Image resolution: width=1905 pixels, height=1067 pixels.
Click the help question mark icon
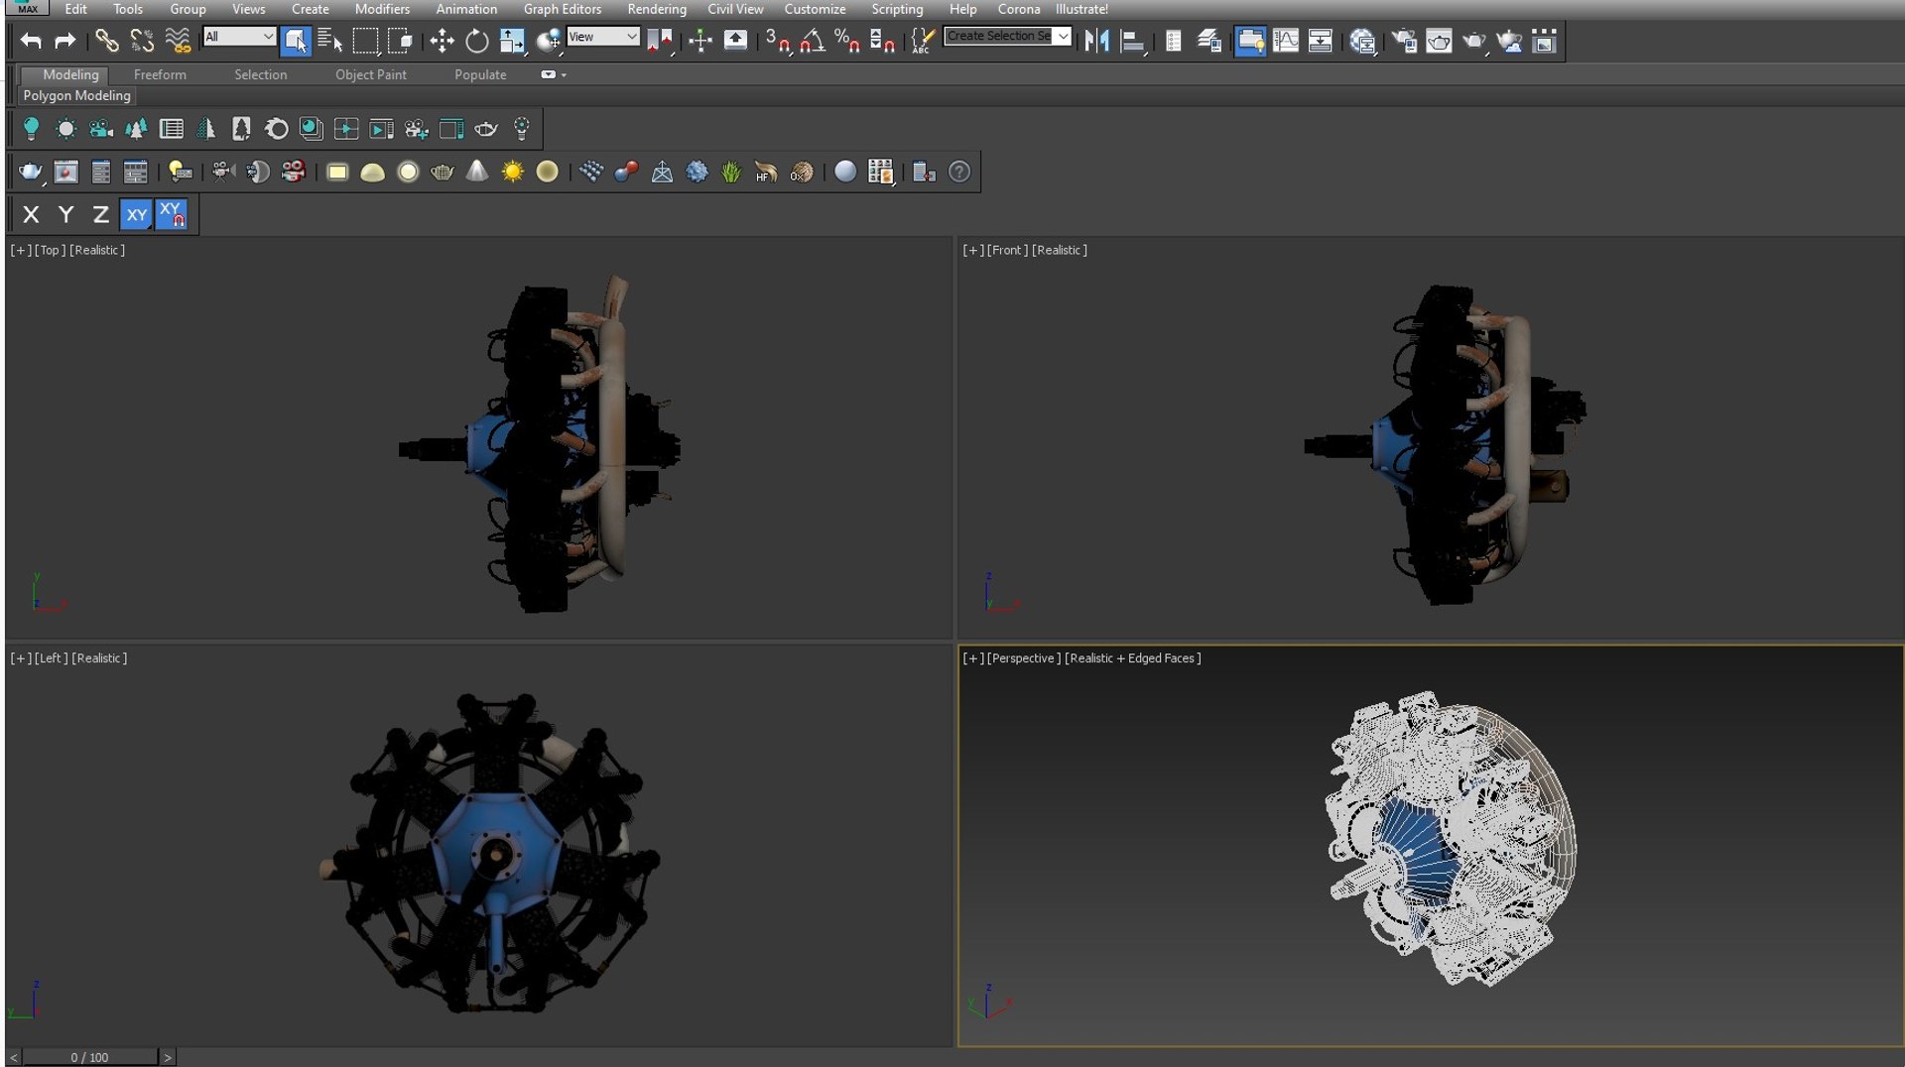pyautogui.click(x=959, y=172)
